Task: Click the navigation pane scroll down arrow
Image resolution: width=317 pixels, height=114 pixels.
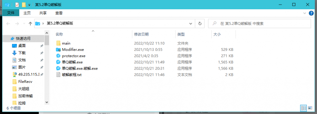Action: (47, 102)
